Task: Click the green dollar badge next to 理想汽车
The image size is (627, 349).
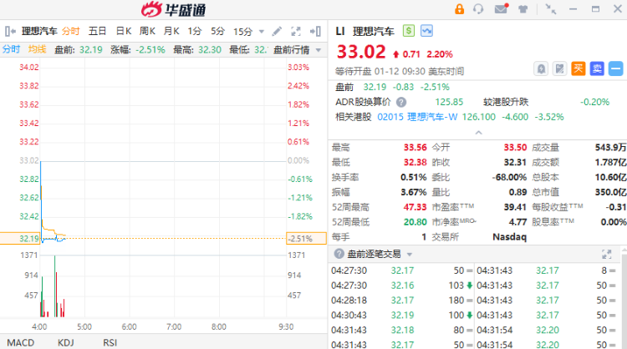Action: point(408,31)
